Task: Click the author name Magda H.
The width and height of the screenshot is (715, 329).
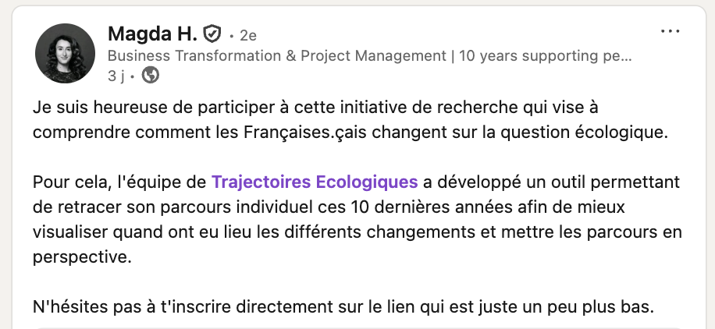Action: pos(152,34)
